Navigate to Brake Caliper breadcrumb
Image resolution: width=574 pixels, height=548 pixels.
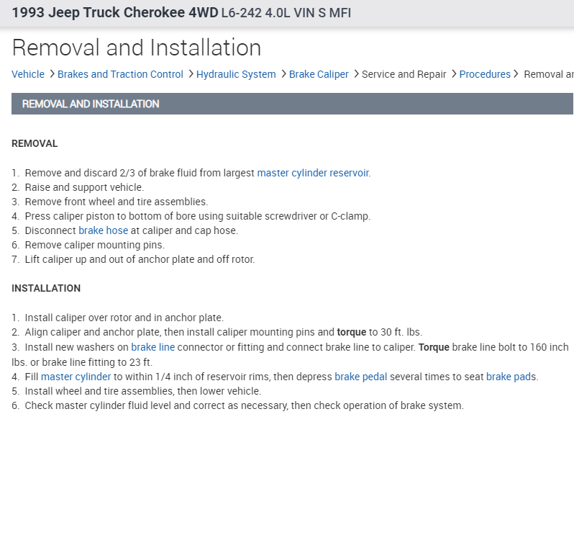tap(319, 74)
